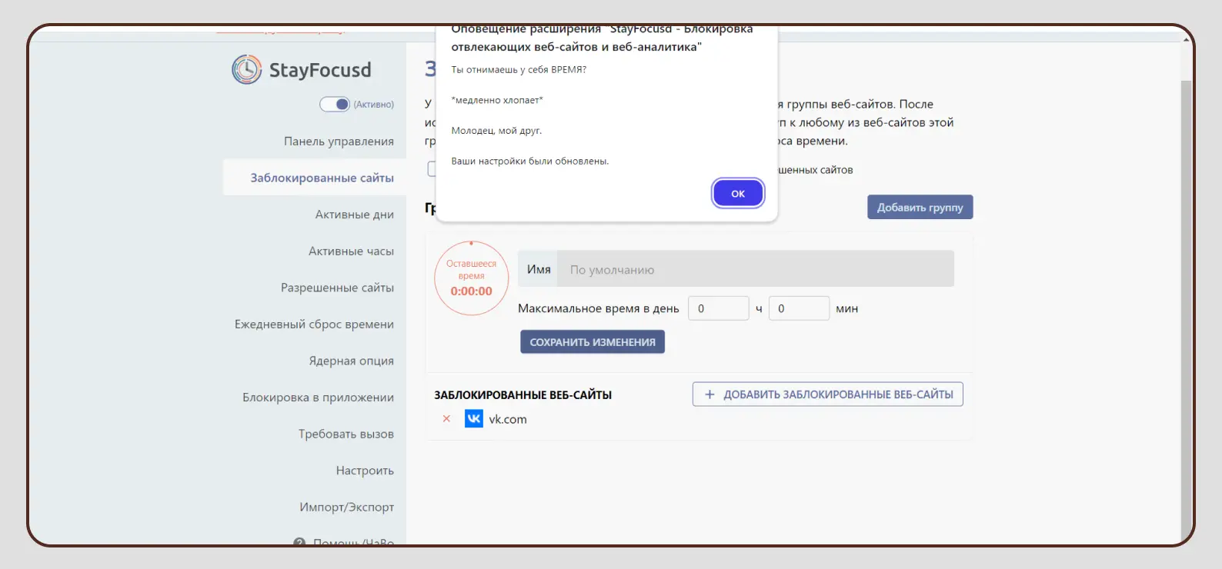Select Блокировка в приложении item

pyautogui.click(x=318, y=398)
